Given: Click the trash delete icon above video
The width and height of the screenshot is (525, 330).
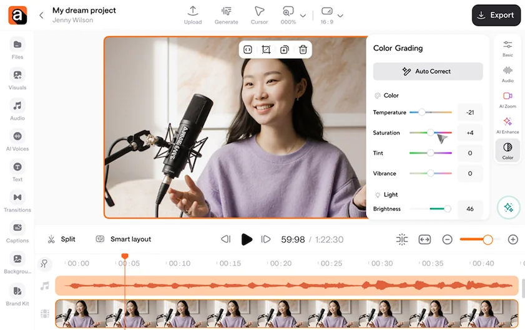Looking at the screenshot, I should (303, 50).
